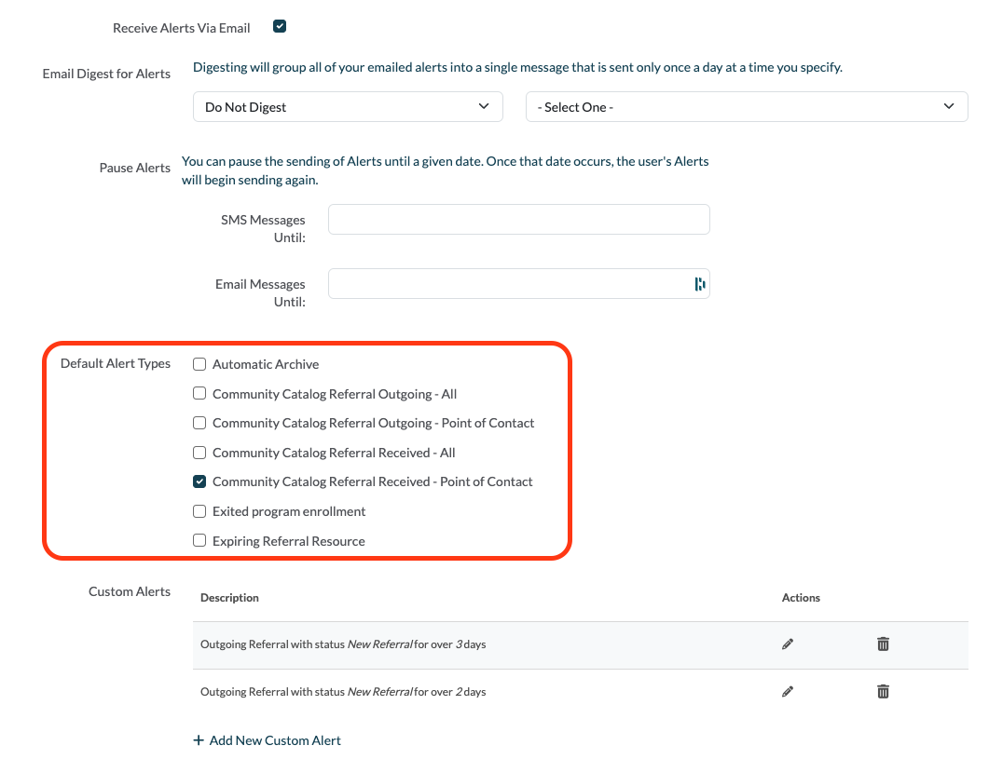Image resolution: width=989 pixels, height=759 pixels.
Task: Expand the Select One time dropdown
Action: point(746,107)
